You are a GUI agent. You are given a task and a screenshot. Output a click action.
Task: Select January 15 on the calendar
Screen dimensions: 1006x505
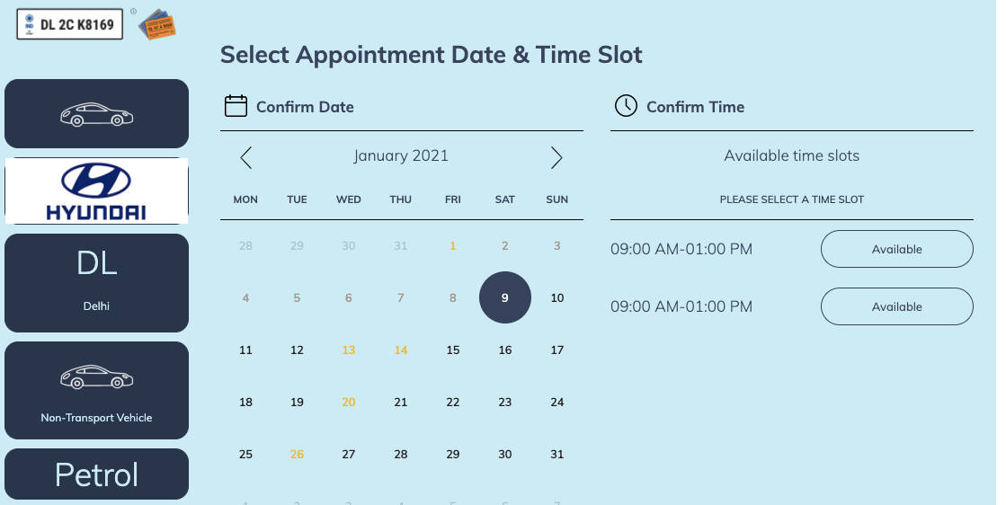[x=453, y=350]
